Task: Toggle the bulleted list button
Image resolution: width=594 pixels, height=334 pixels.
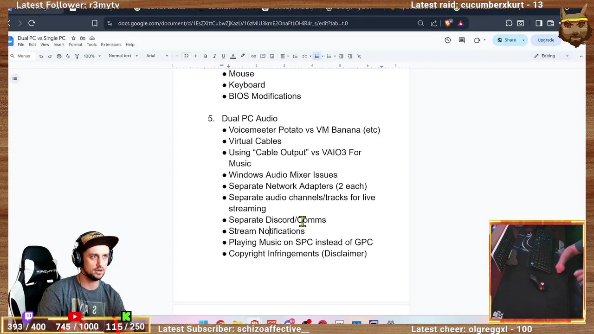Action: pos(316,56)
